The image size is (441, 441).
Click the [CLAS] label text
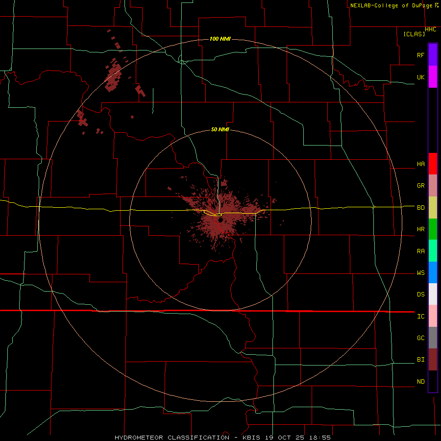(414, 34)
